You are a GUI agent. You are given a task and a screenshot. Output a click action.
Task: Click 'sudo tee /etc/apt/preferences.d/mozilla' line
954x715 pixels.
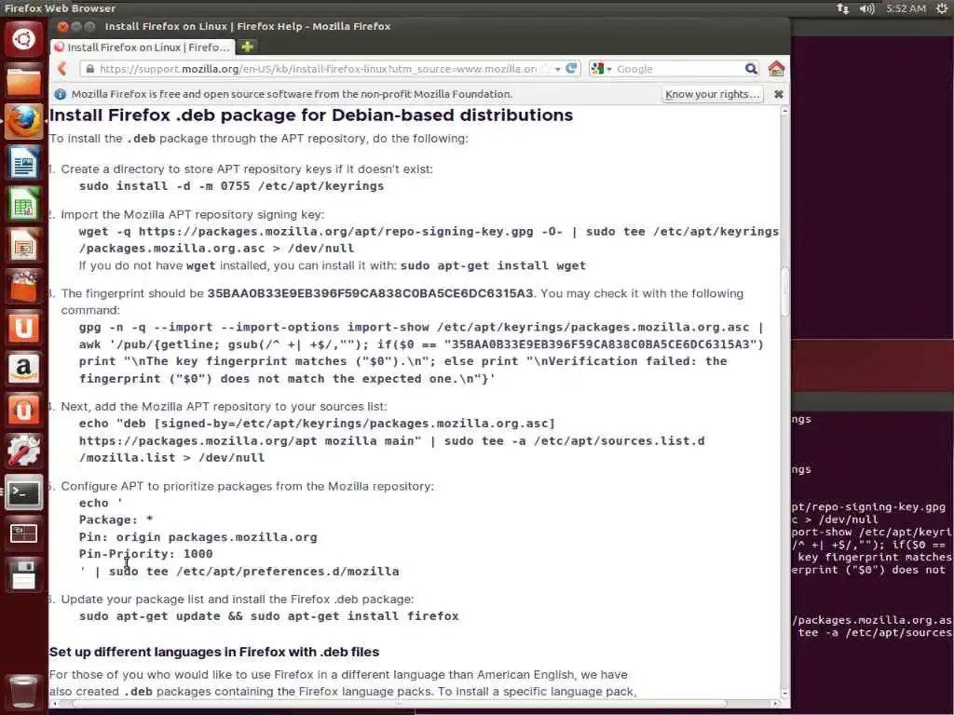click(x=254, y=572)
